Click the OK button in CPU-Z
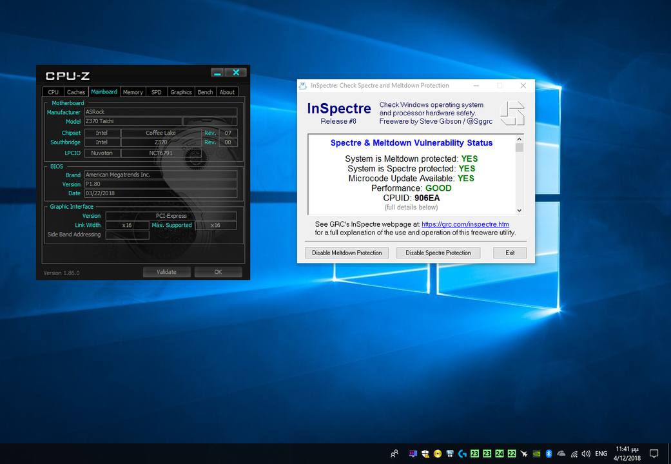Screen dimensions: 671x464 [219, 272]
